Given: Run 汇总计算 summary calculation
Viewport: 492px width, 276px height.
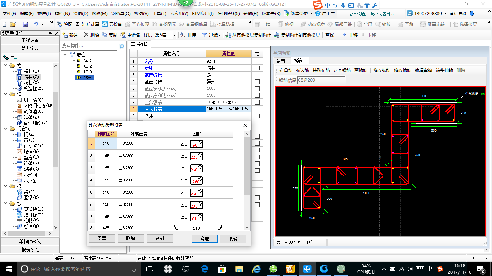Looking at the screenshot, I should coord(88,24).
